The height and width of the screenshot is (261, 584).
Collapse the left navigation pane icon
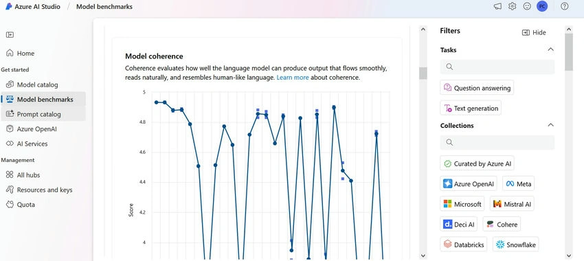(10, 34)
